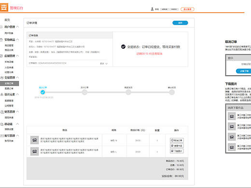Open 账号列表 under 账号管理
This screenshot has height=188, width=251.
click(x=9, y=141)
